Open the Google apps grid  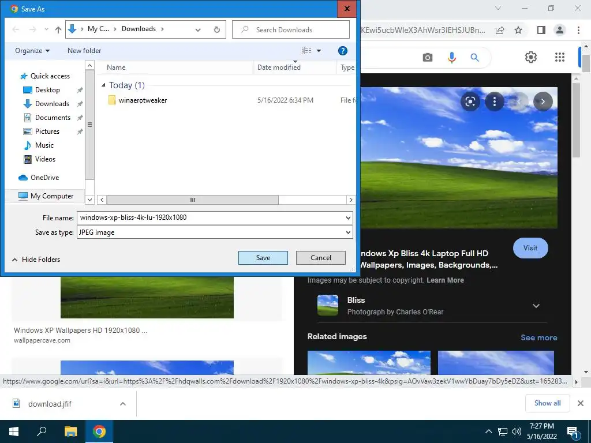[560, 57]
